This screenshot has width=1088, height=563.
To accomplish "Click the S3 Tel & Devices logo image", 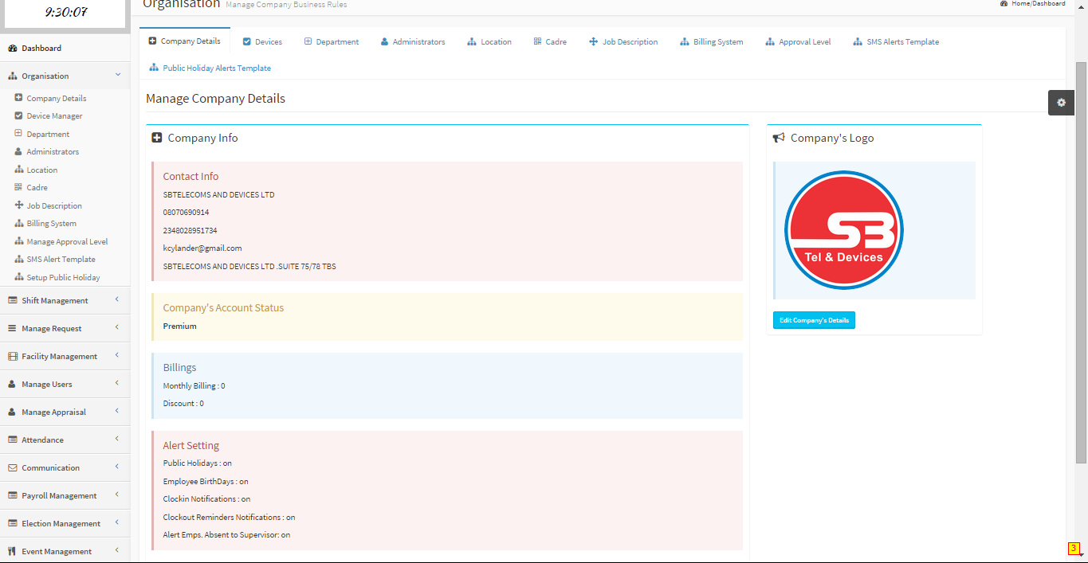I will point(843,230).
